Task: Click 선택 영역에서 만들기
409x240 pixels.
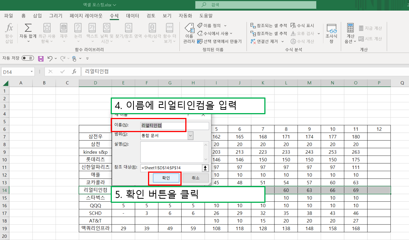Action: 219,41
